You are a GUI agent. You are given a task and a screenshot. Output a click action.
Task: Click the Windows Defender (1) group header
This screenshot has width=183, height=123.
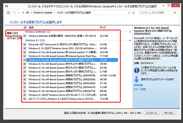pyautogui.click(x=38, y=32)
